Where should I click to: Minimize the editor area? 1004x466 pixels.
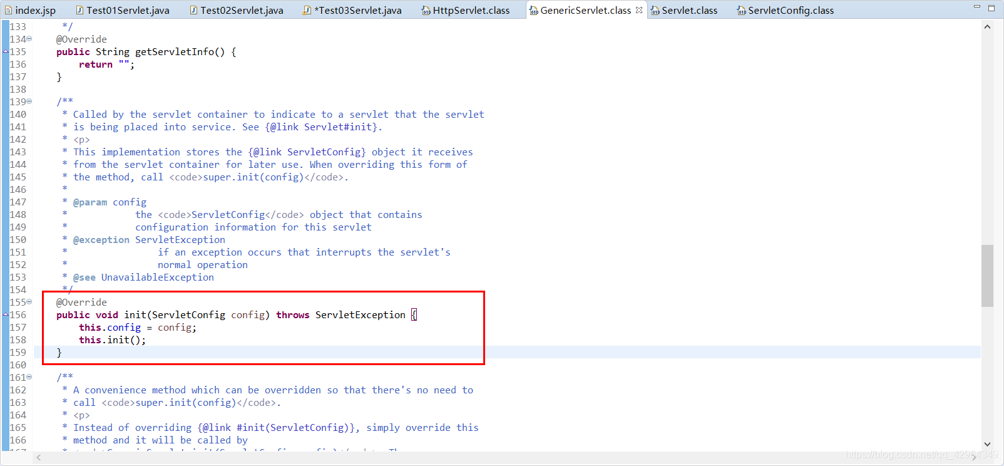coord(976,7)
